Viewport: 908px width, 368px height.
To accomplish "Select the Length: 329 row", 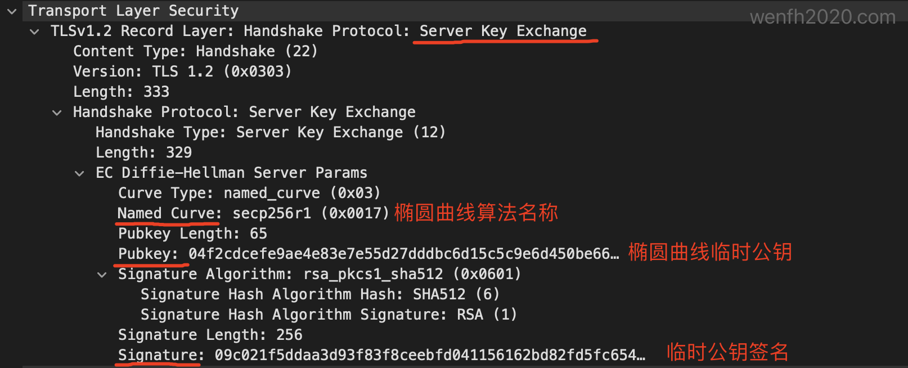I will point(143,152).
